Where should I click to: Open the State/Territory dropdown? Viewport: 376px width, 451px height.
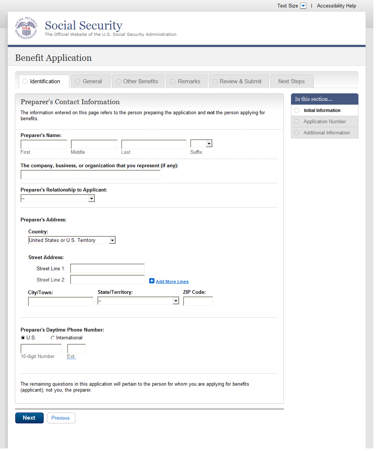point(138,301)
